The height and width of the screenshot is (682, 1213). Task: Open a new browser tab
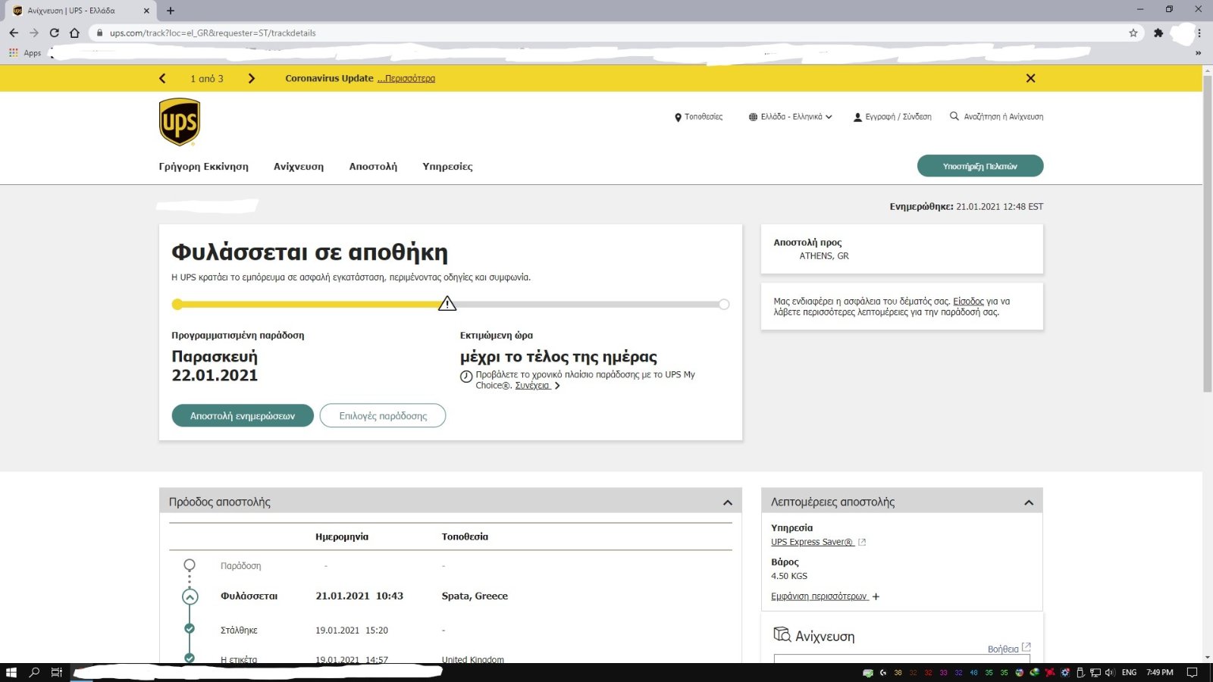pos(171,11)
